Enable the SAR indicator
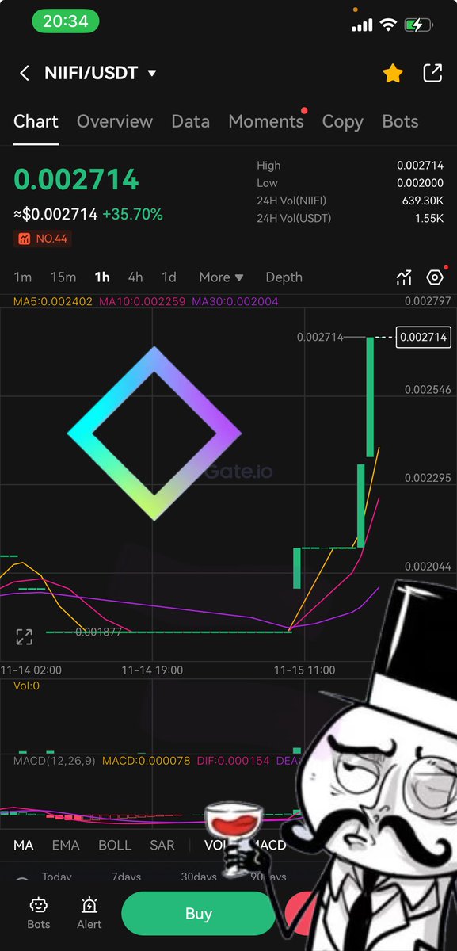The height and width of the screenshot is (951, 457). pyautogui.click(x=162, y=846)
